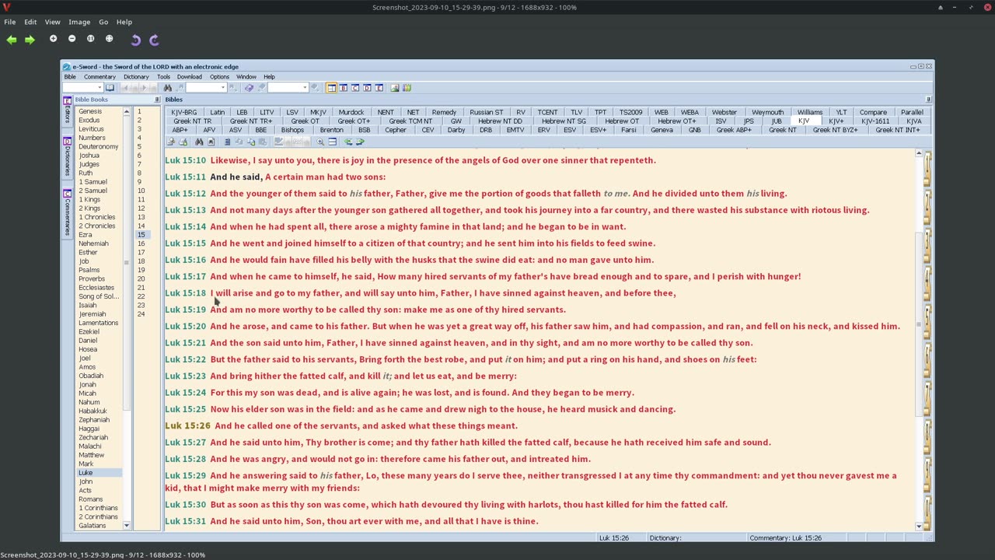Click the open book icon in main toolbar
The height and width of the screenshot is (560, 995).
[x=110, y=88]
